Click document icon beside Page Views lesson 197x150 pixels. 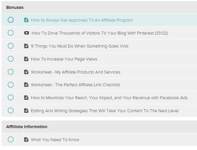(26, 59)
